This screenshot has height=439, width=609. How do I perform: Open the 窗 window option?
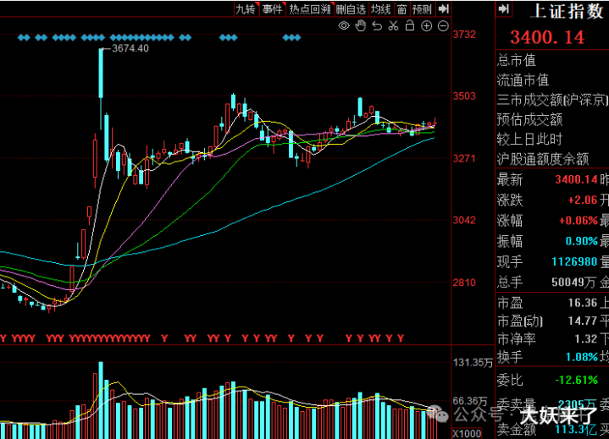(x=401, y=9)
